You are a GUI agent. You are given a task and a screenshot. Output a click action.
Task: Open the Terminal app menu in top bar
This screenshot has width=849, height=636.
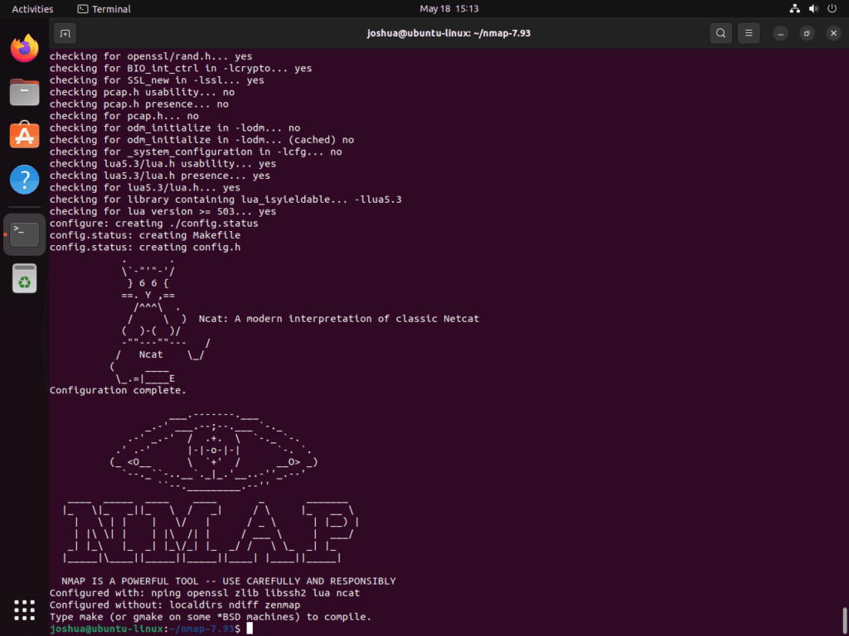[x=104, y=9]
